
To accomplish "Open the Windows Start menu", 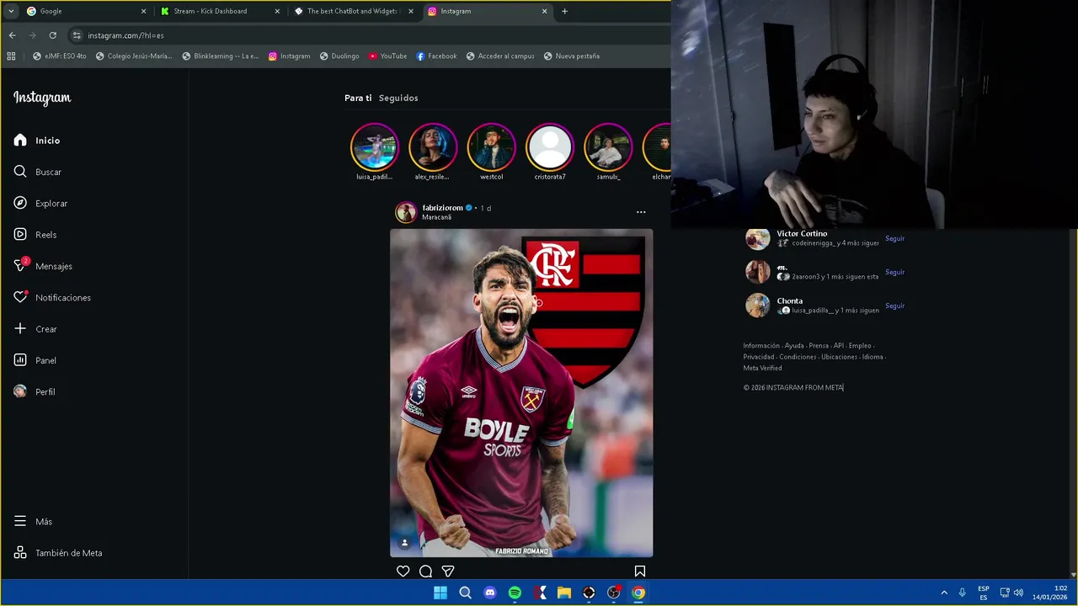I will coord(440,593).
